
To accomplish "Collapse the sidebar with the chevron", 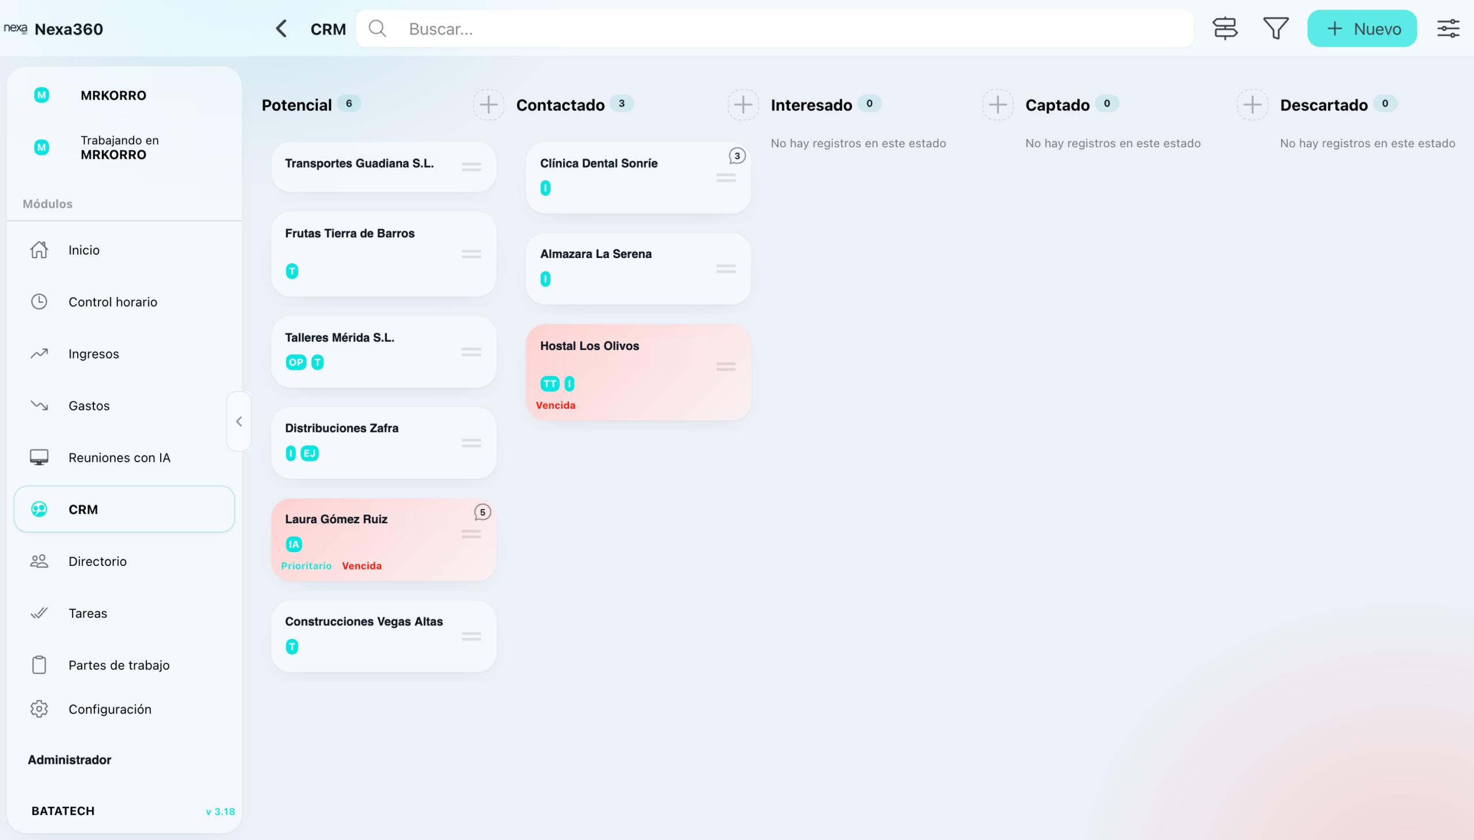I will pyautogui.click(x=239, y=422).
